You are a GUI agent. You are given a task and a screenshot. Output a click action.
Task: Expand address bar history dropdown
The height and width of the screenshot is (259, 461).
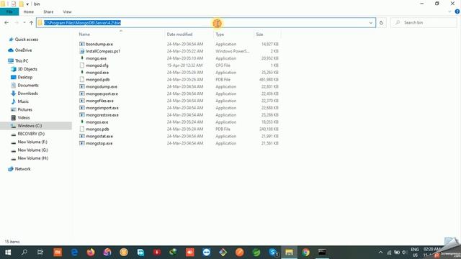(371, 22)
